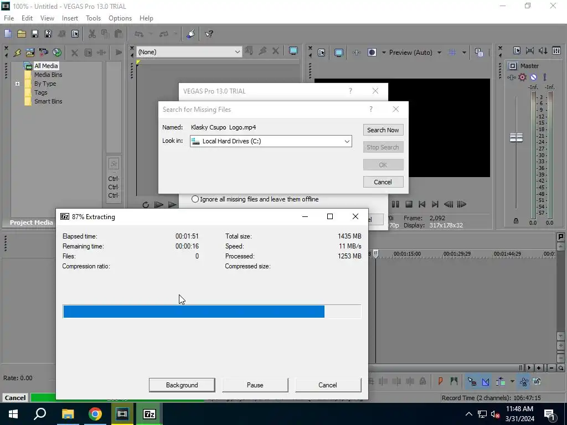This screenshot has width=567, height=425.
Task: Open the File menu
Action: coord(9,18)
